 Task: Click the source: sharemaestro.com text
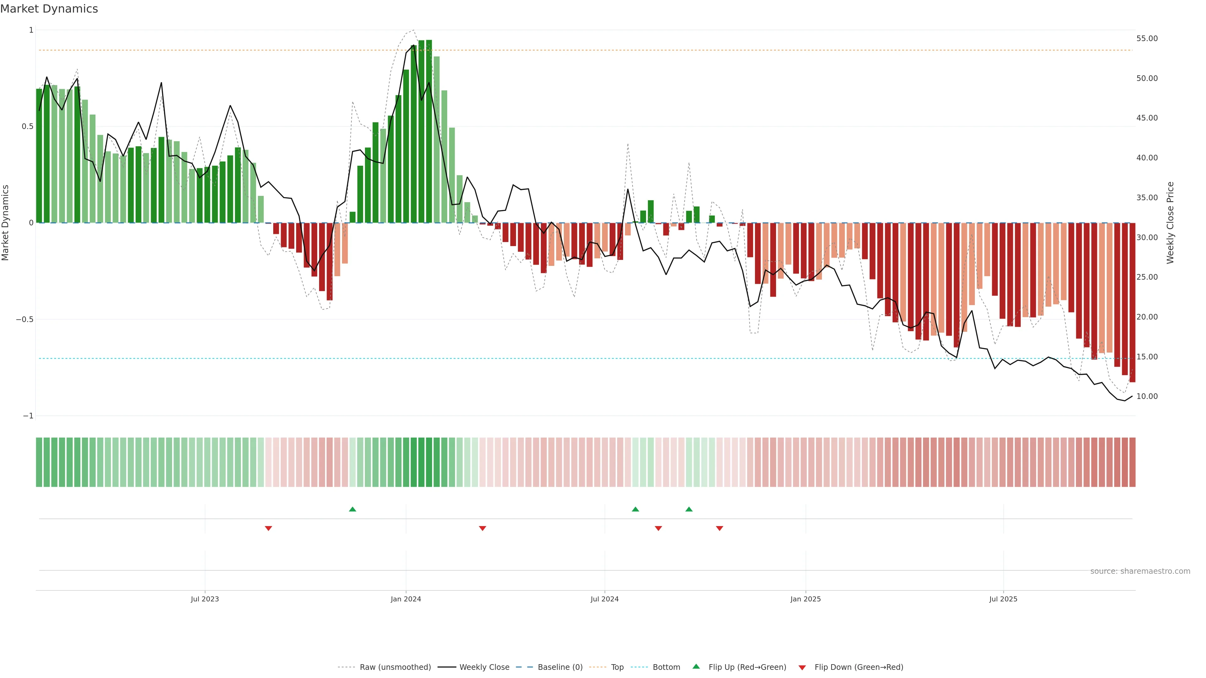pos(1140,571)
